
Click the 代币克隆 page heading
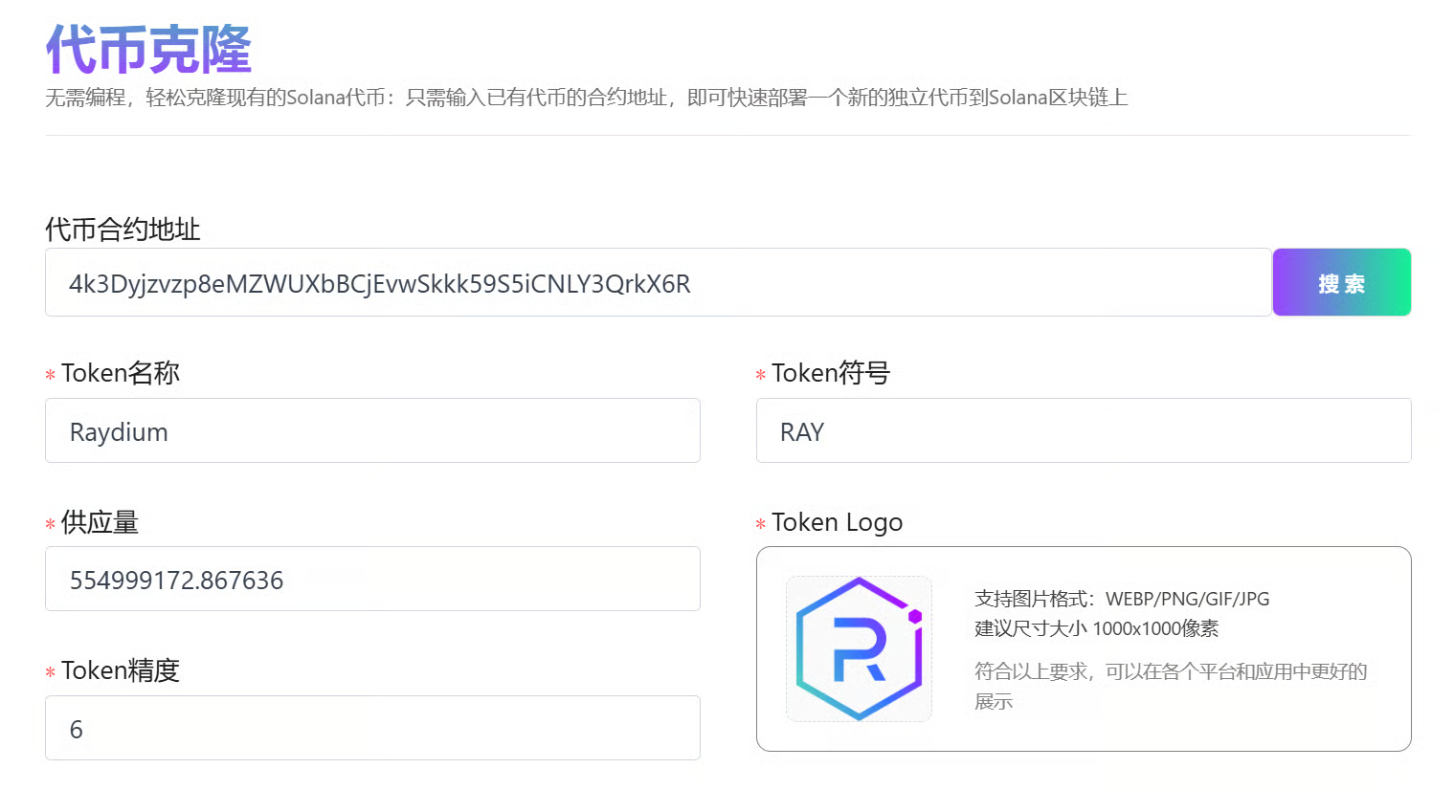click(x=148, y=49)
